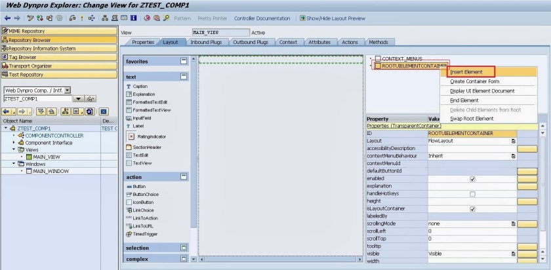
Task: Click the exclamation mark toolbar icon
Action: 82,18
